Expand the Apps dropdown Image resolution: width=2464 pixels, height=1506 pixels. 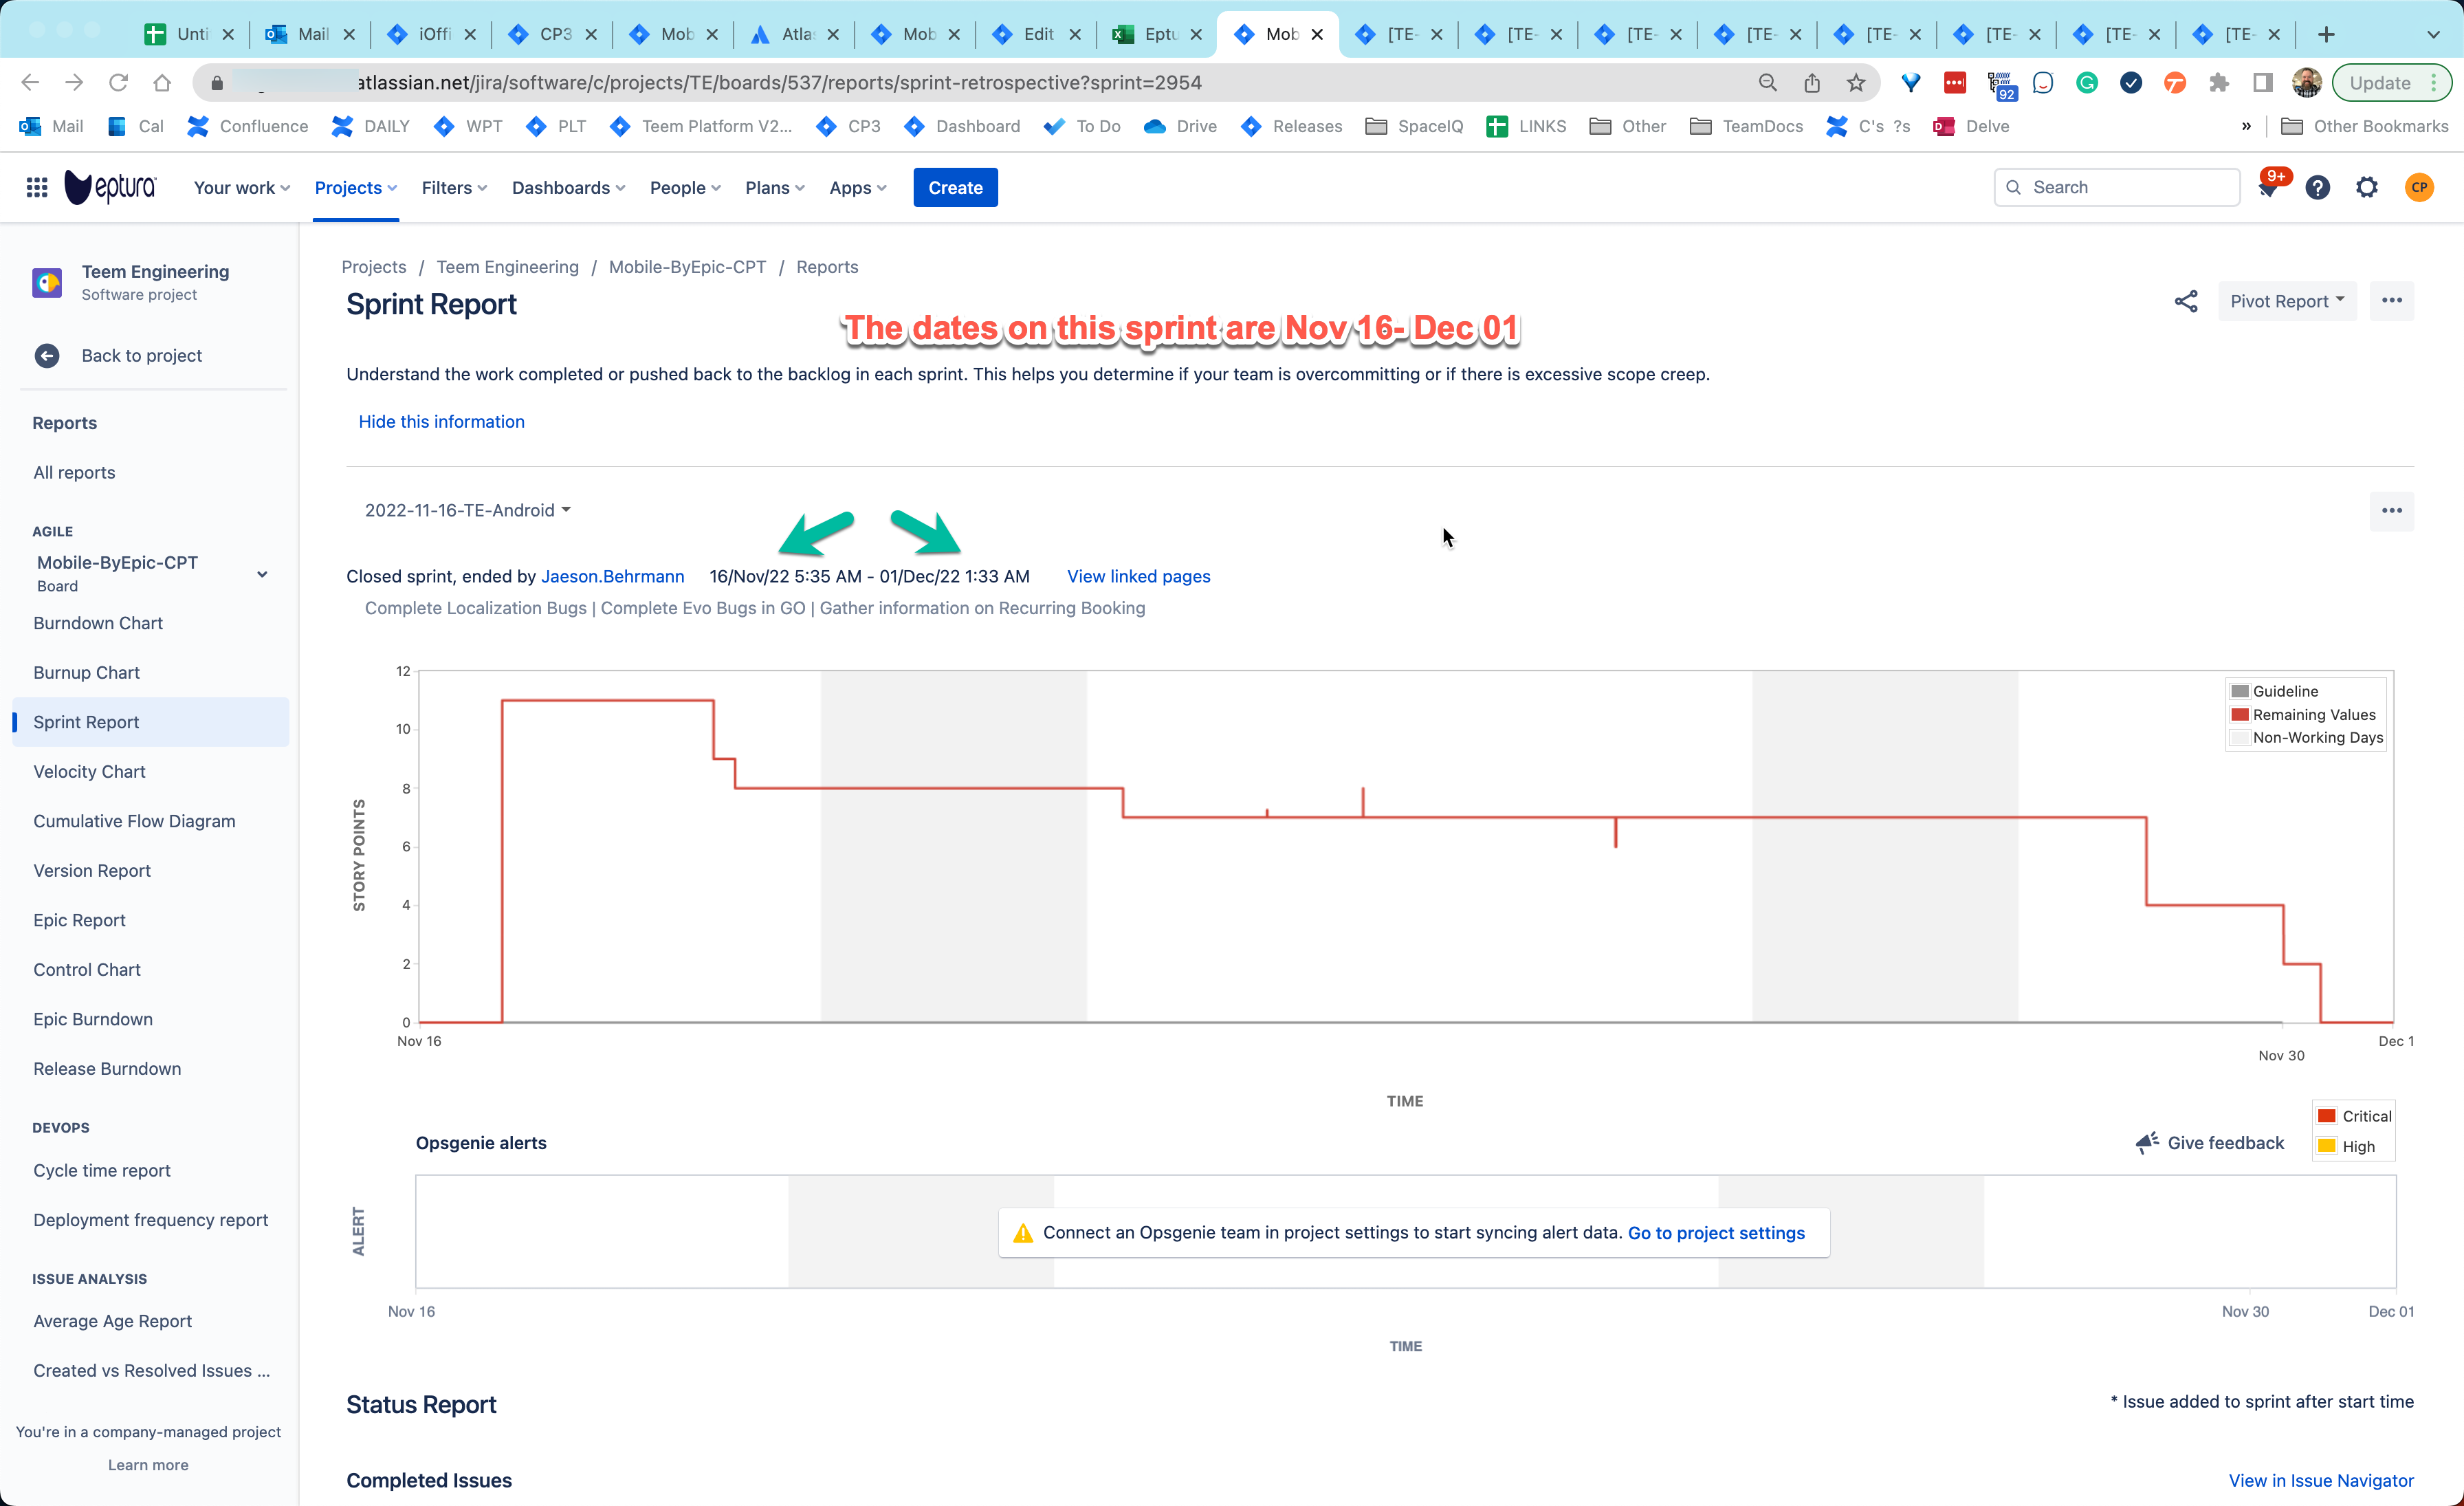point(857,187)
